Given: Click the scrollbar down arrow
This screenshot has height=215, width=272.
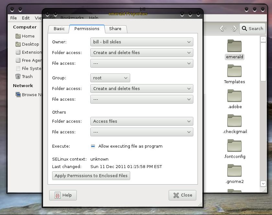Looking at the screenshot, I should click(x=263, y=183).
